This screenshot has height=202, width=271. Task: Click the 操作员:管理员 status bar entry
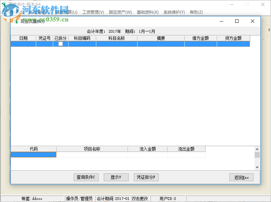tap(79, 199)
